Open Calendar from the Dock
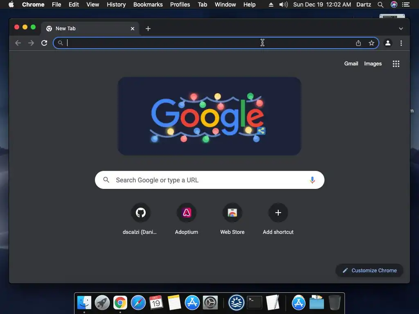Viewport: 419px width, 314px height. [156, 303]
